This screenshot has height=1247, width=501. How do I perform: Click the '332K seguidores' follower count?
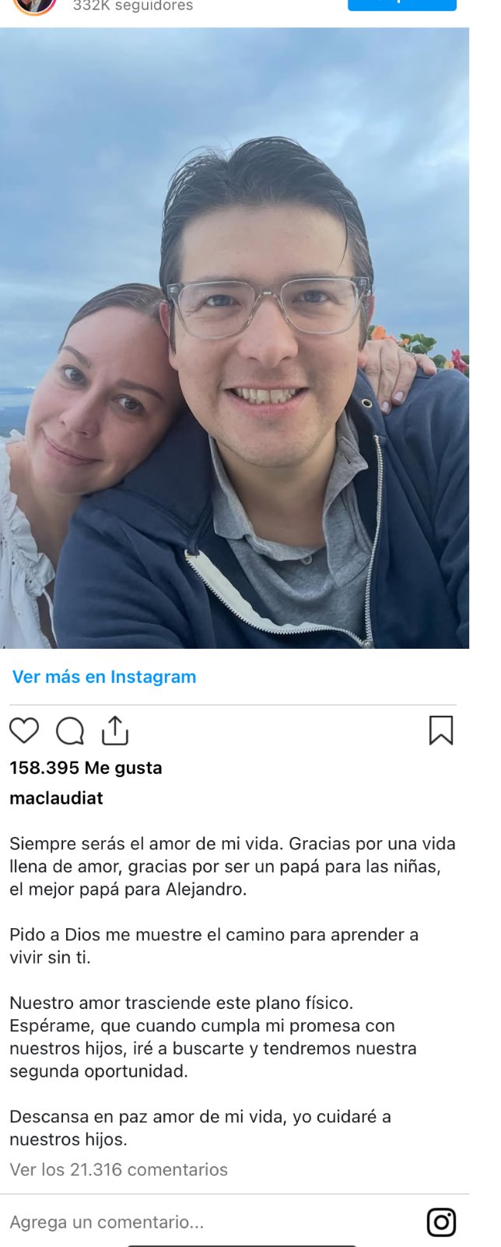133,5
